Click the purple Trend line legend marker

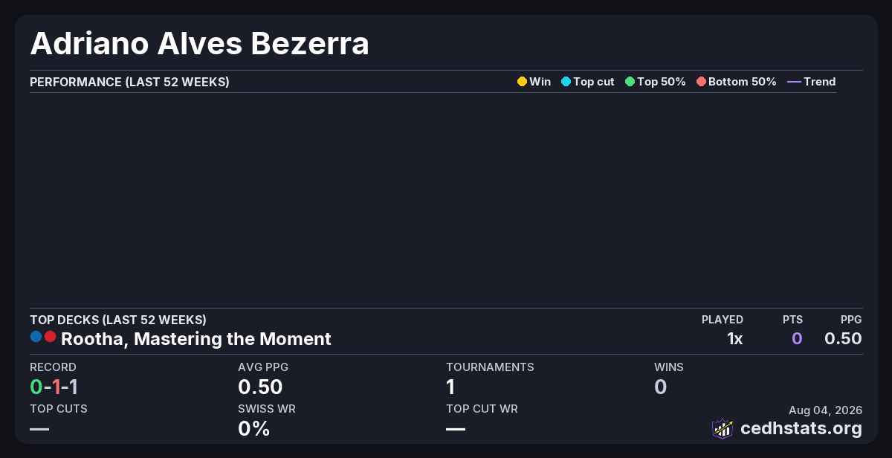coord(794,82)
